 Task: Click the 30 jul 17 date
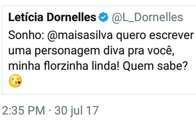point(77,111)
